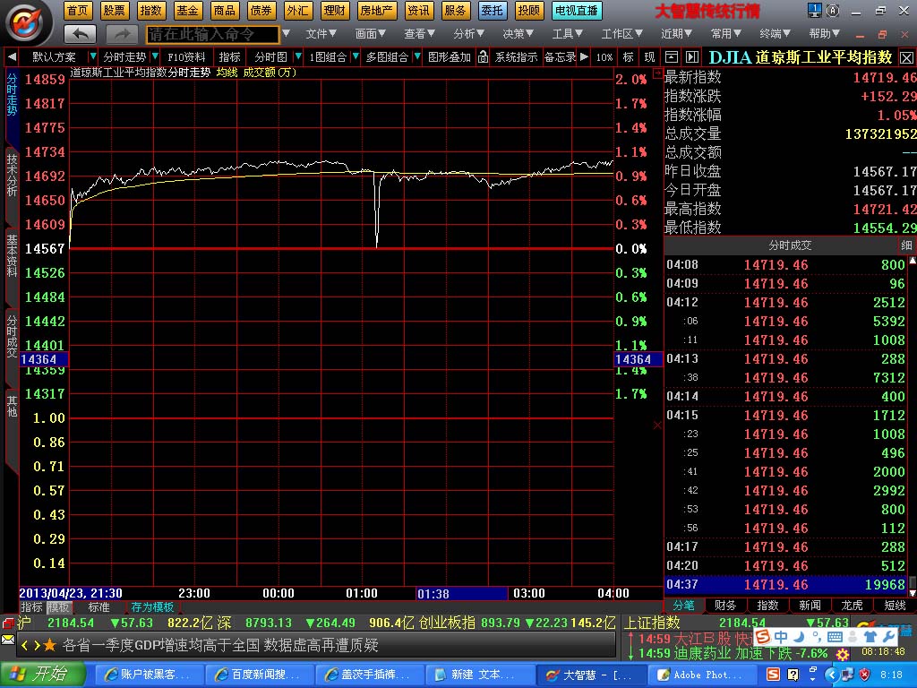Open the 决策 dropdown menu
Screen dimensions: 917x688
[x=518, y=34]
